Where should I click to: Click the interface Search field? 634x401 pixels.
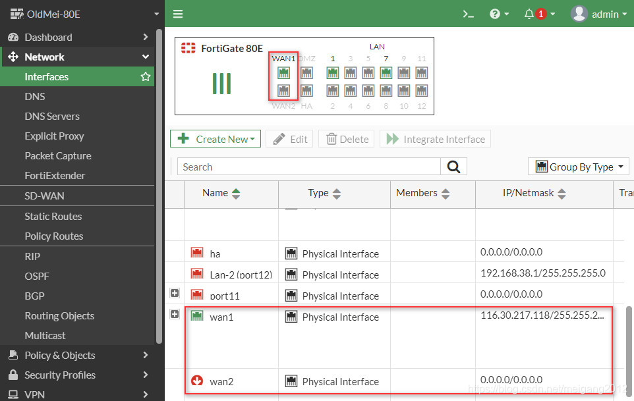tap(309, 167)
